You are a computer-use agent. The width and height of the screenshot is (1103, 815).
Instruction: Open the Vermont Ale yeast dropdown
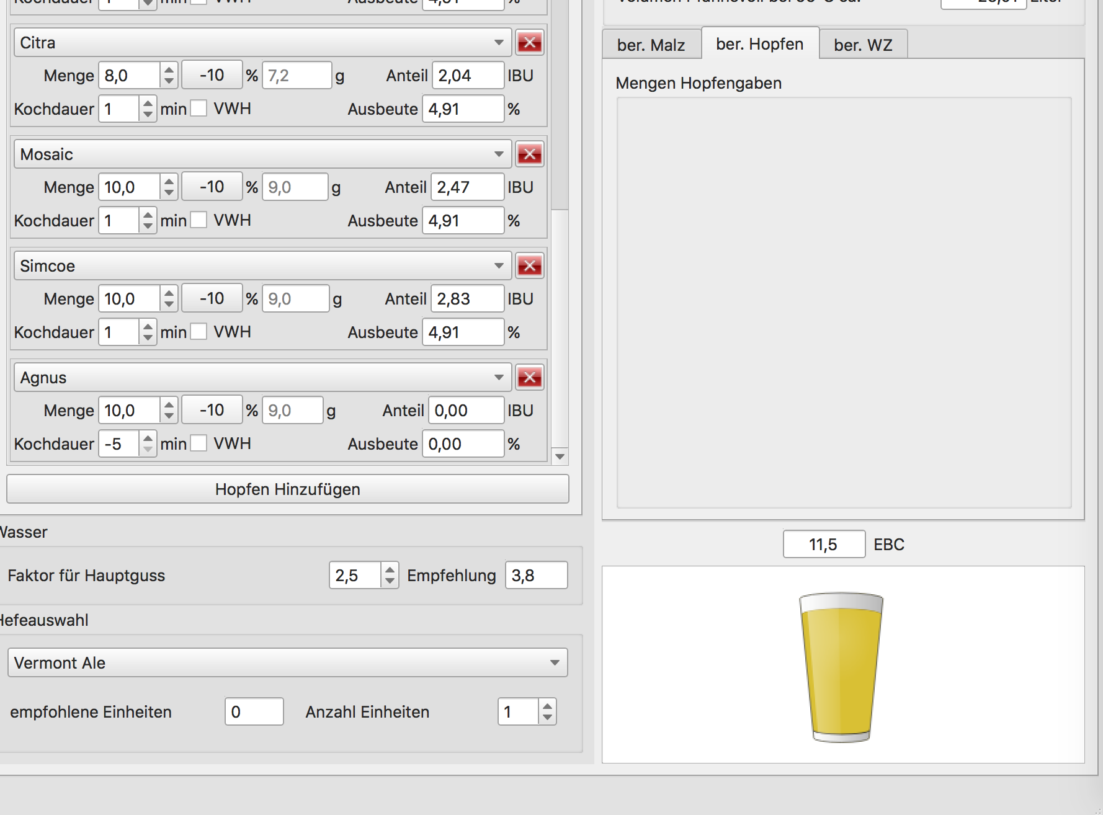287,663
